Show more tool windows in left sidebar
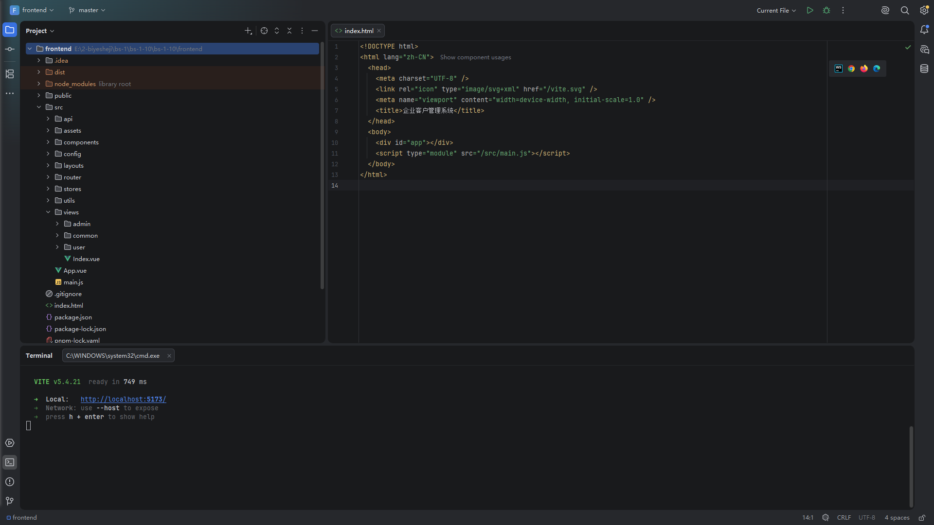This screenshot has height=525, width=934. coord(10,93)
